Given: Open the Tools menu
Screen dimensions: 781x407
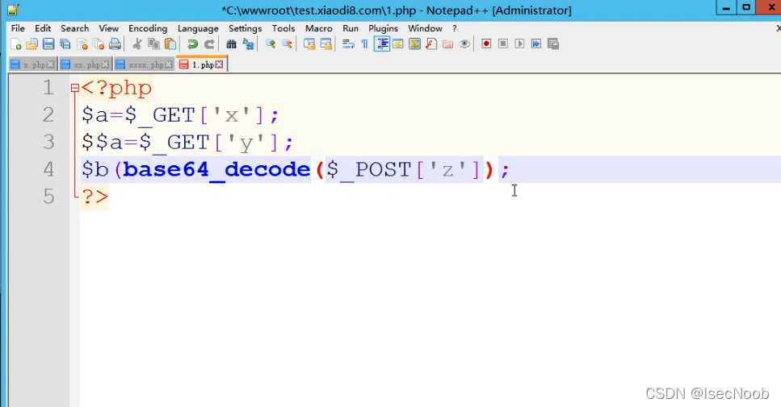Looking at the screenshot, I should [x=283, y=28].
